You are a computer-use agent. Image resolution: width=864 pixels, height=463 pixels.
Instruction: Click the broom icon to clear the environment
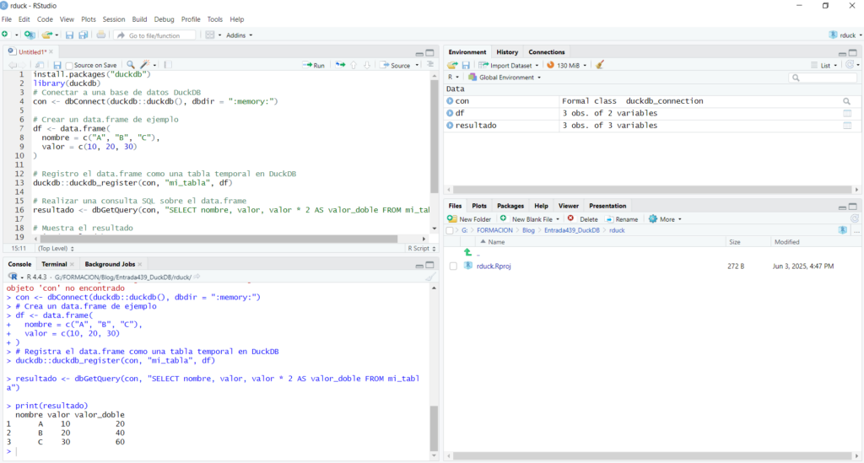pyautogui.click(x=600, y=65)
